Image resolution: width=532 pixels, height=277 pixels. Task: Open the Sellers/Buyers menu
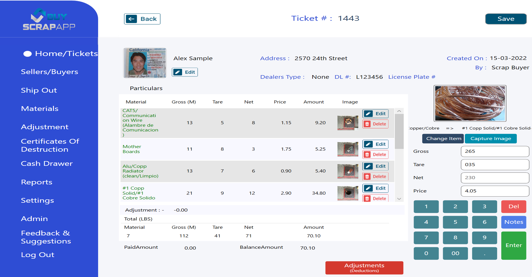[x=49, y=72]
